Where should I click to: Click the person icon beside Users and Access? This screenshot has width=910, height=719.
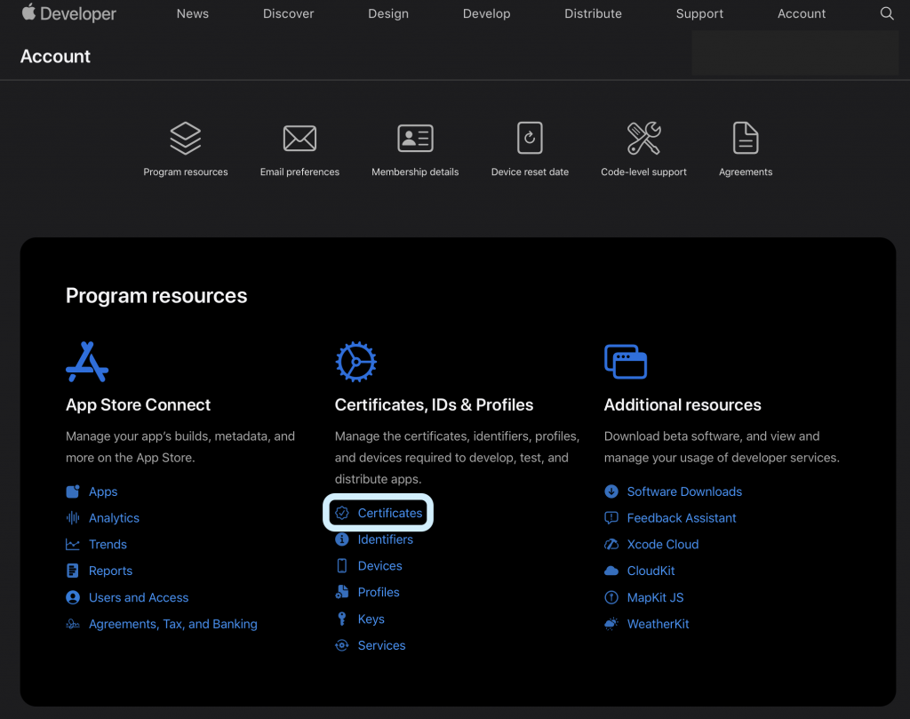point(73,597)
